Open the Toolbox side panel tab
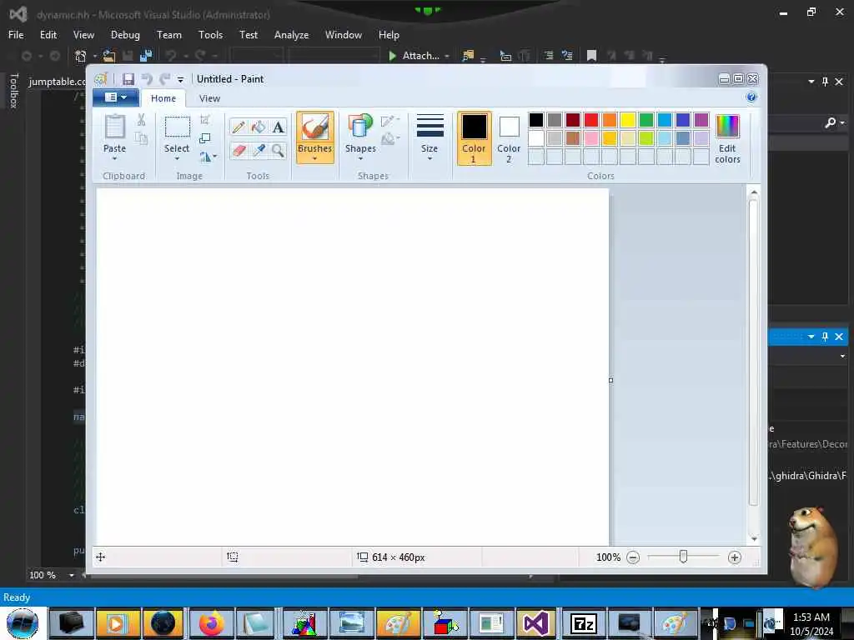Screen dimensions: 854x640 pyautogui.click(x=14, y=90)
